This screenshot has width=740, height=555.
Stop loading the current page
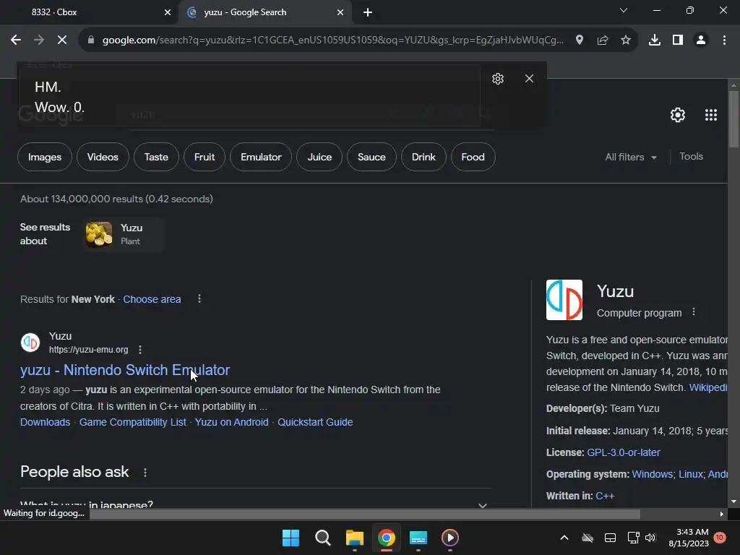point(62,40)
